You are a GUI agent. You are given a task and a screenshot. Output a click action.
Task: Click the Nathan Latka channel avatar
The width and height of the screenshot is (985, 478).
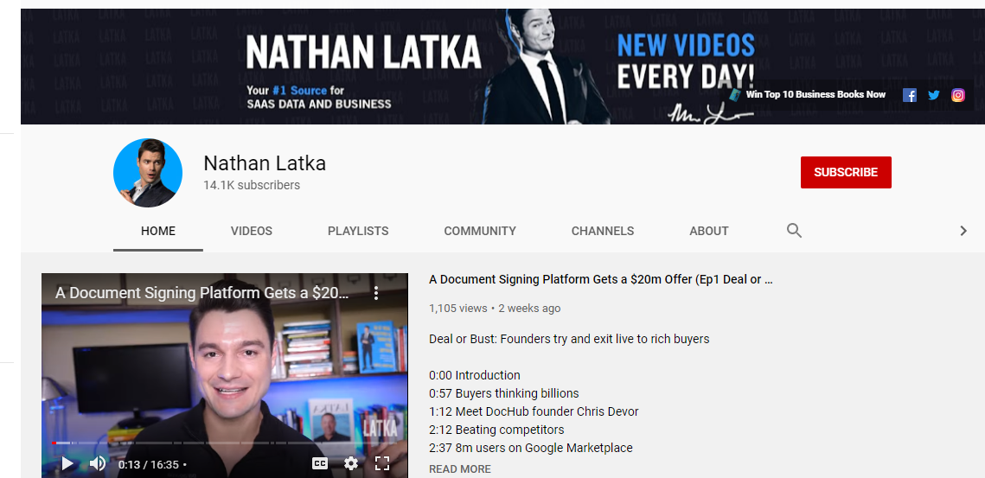coord(148,173)
